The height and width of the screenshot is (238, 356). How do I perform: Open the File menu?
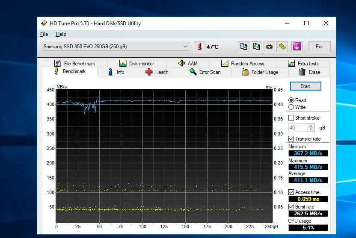(x=44, y=34)
